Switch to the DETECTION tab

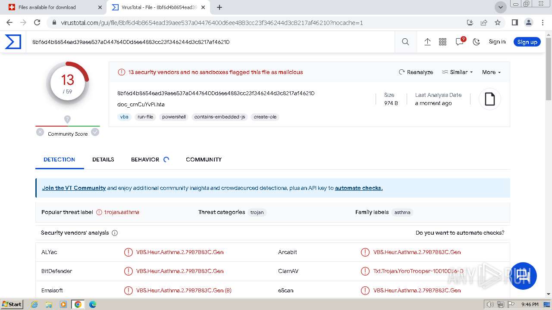[x=60, y=159]
